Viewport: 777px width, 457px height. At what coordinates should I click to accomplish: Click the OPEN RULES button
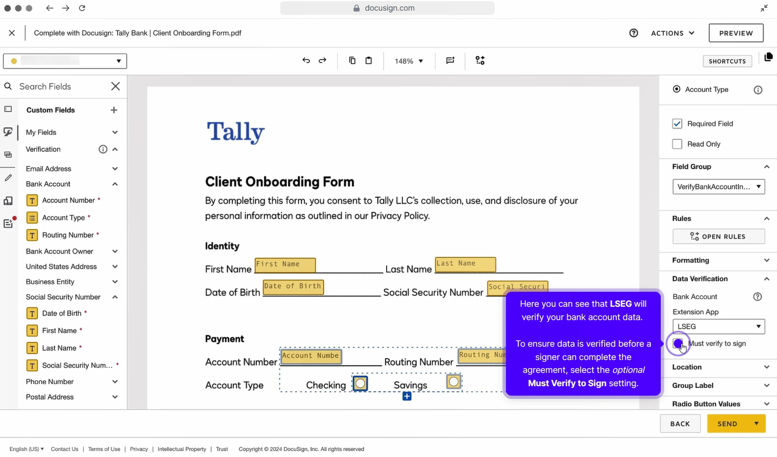pyautogui.click(x=718, y=236)
